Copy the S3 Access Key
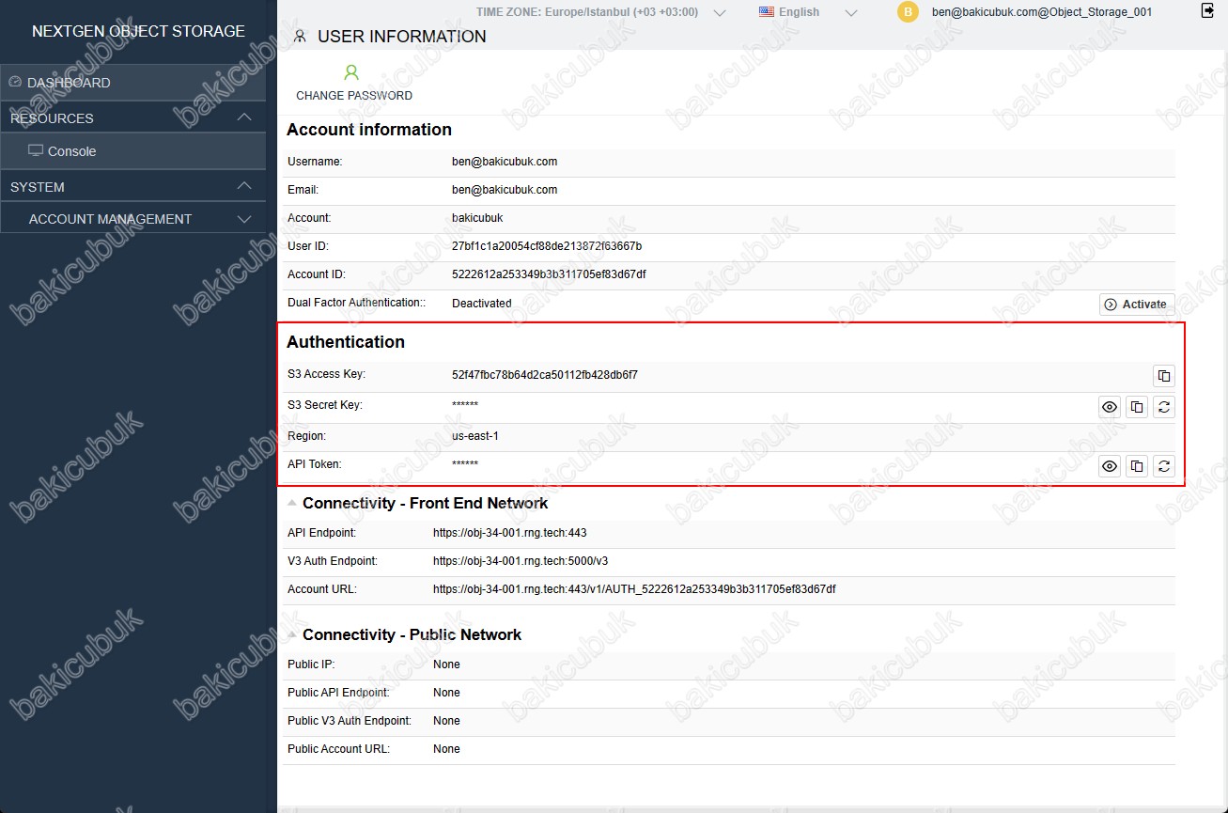The height and width of the screenshot is (813, 1228). [x=1164, y=376]
